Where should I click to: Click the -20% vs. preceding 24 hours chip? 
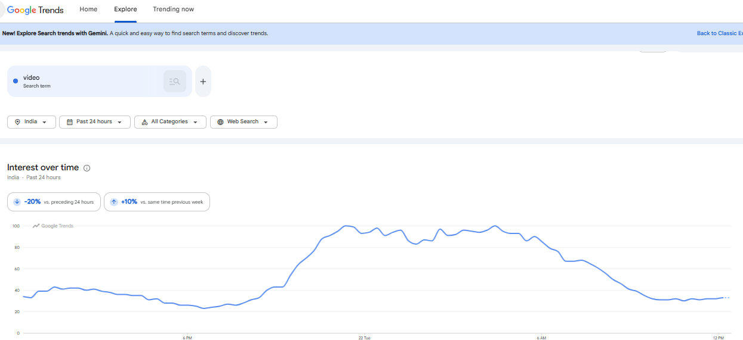54,202
